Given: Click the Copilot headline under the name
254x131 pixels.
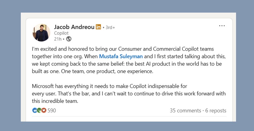Looking at the screenshot, I should point(61,33).
